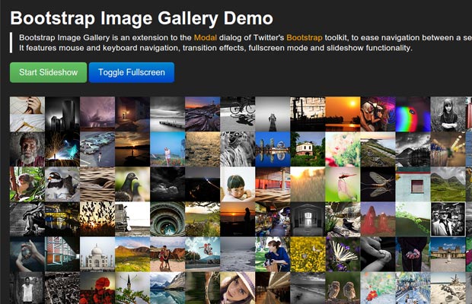
Task: Open the Modal link
Action: coord(206,37)
